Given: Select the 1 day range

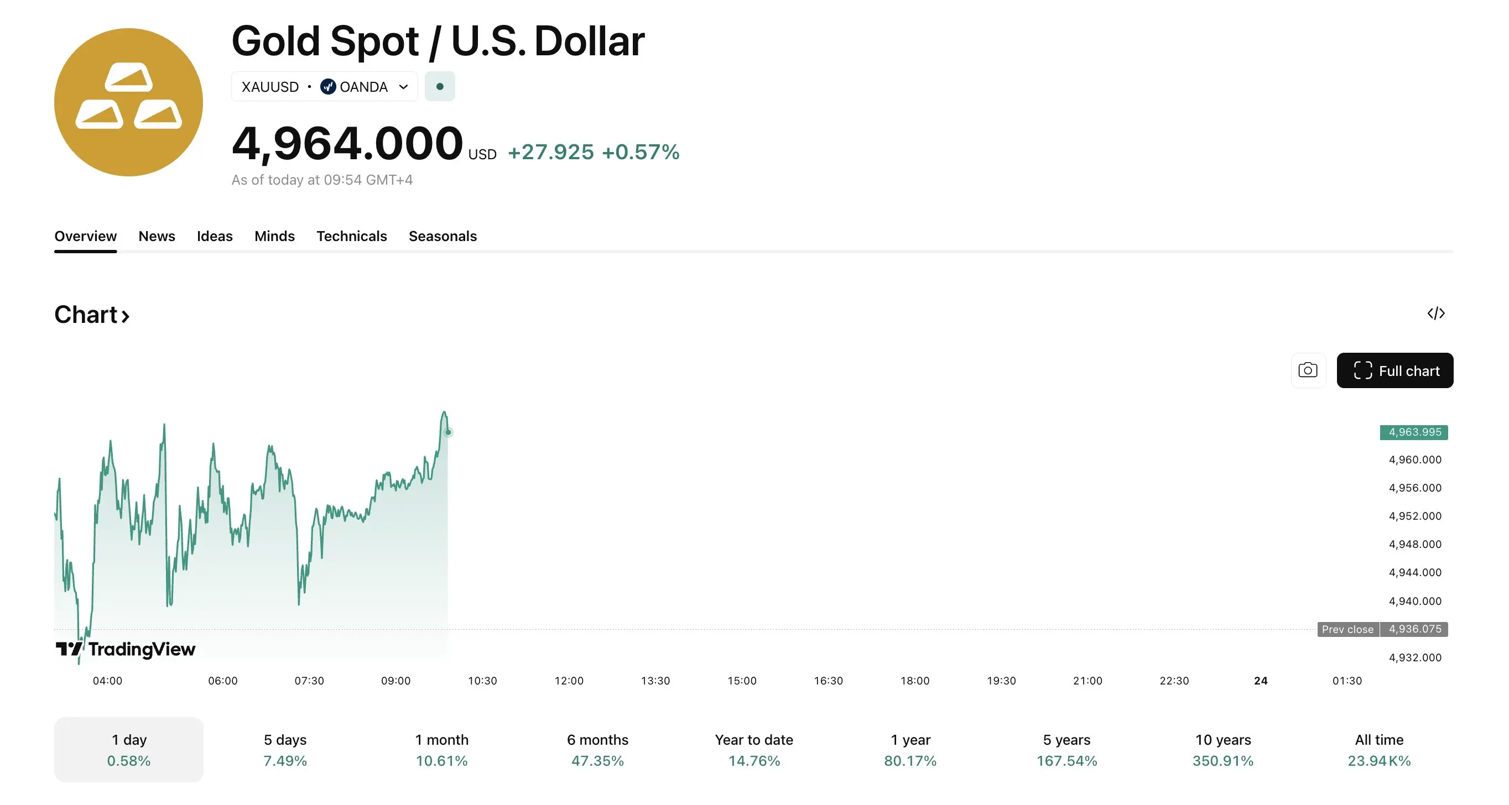Looking at the screenshot, I should tap(128, 749).
